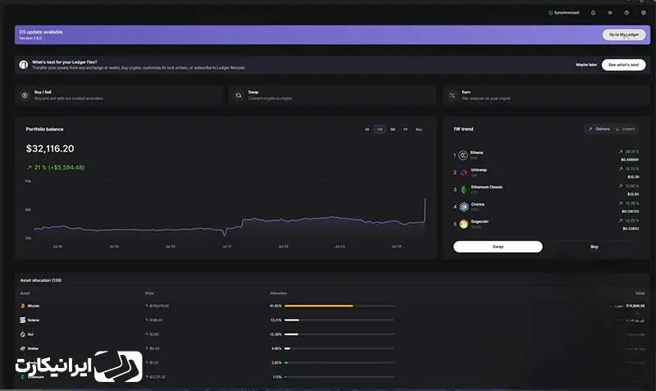This screenshot has width=656, height=391.
Task: Select the ALL chart range
Action: (418, 130)
